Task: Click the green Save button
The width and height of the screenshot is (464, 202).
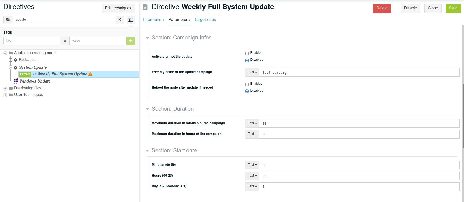Action: tap(453, 8)
